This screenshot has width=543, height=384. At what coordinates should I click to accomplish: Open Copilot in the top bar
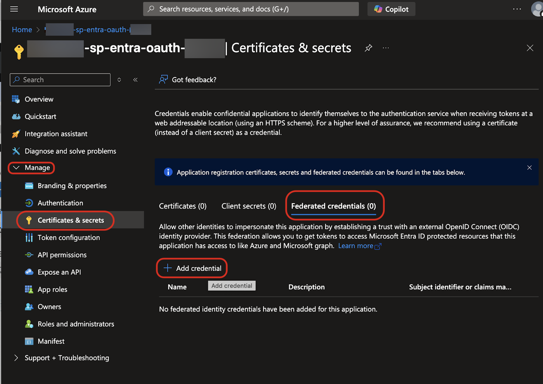(x=391, y=9)
